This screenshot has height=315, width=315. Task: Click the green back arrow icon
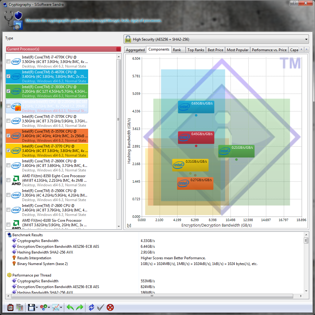tap(70, 307)
